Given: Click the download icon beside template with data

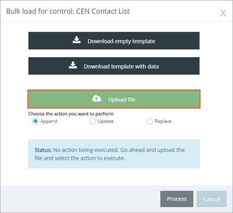Looking at the screenshot, I should (x=73, y=65).
